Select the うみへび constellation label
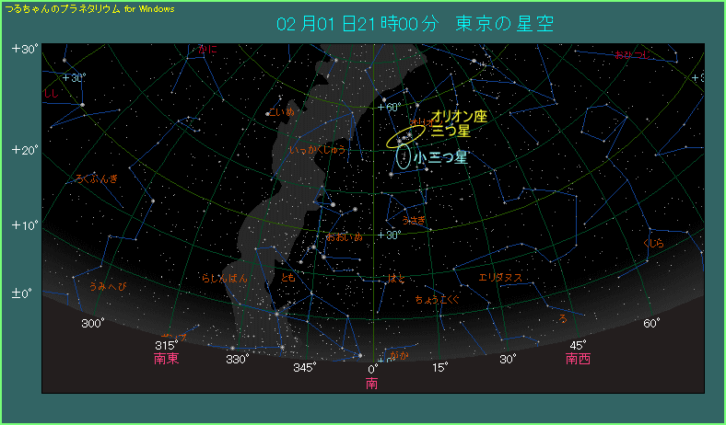 coord(108,286)
